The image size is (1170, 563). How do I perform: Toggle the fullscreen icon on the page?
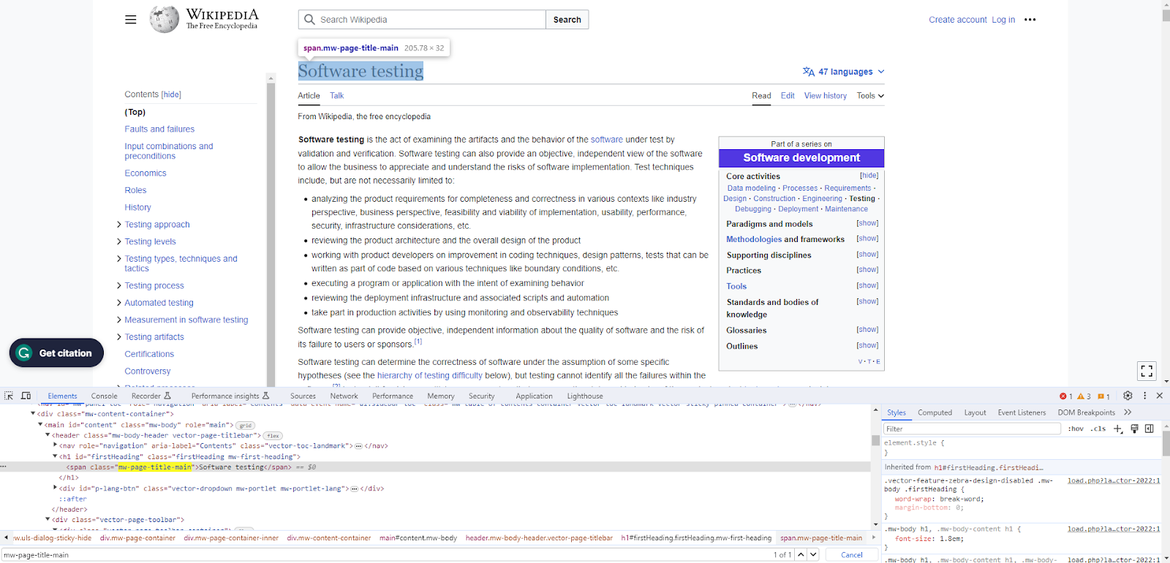pos(1147,371)
